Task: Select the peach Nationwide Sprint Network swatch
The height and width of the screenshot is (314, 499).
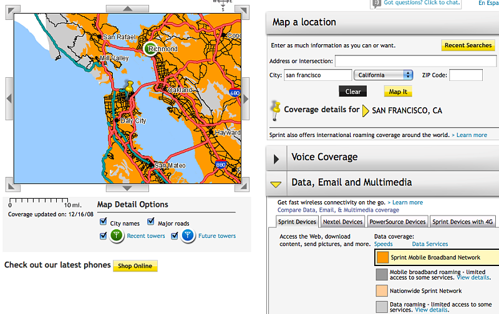Action: (x=382, y=291)
